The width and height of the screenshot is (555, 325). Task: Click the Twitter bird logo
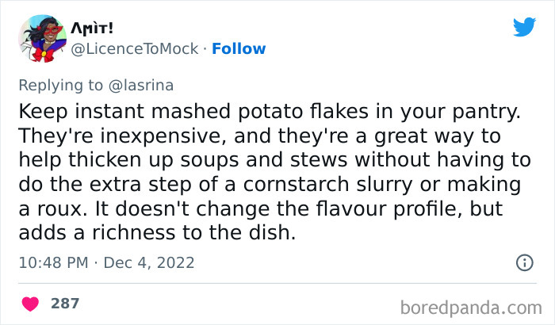coord(524,27)
